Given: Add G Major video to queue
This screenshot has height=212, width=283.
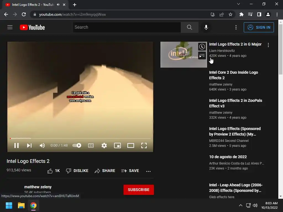Looking at the screenshot, I should click(x=202, y=56).
